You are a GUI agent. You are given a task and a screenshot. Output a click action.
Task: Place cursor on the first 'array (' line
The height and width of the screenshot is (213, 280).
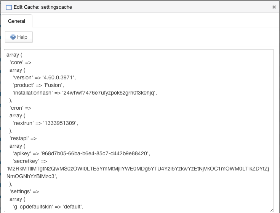click(x=15, y=55)
